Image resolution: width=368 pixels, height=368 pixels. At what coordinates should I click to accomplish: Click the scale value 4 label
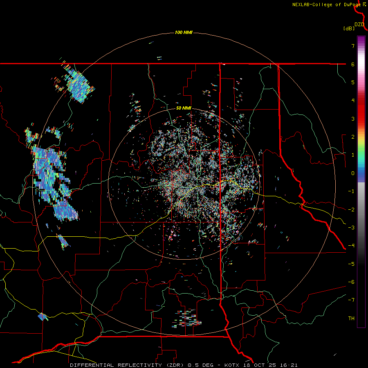pyautogui.click(x=353, y=101)
